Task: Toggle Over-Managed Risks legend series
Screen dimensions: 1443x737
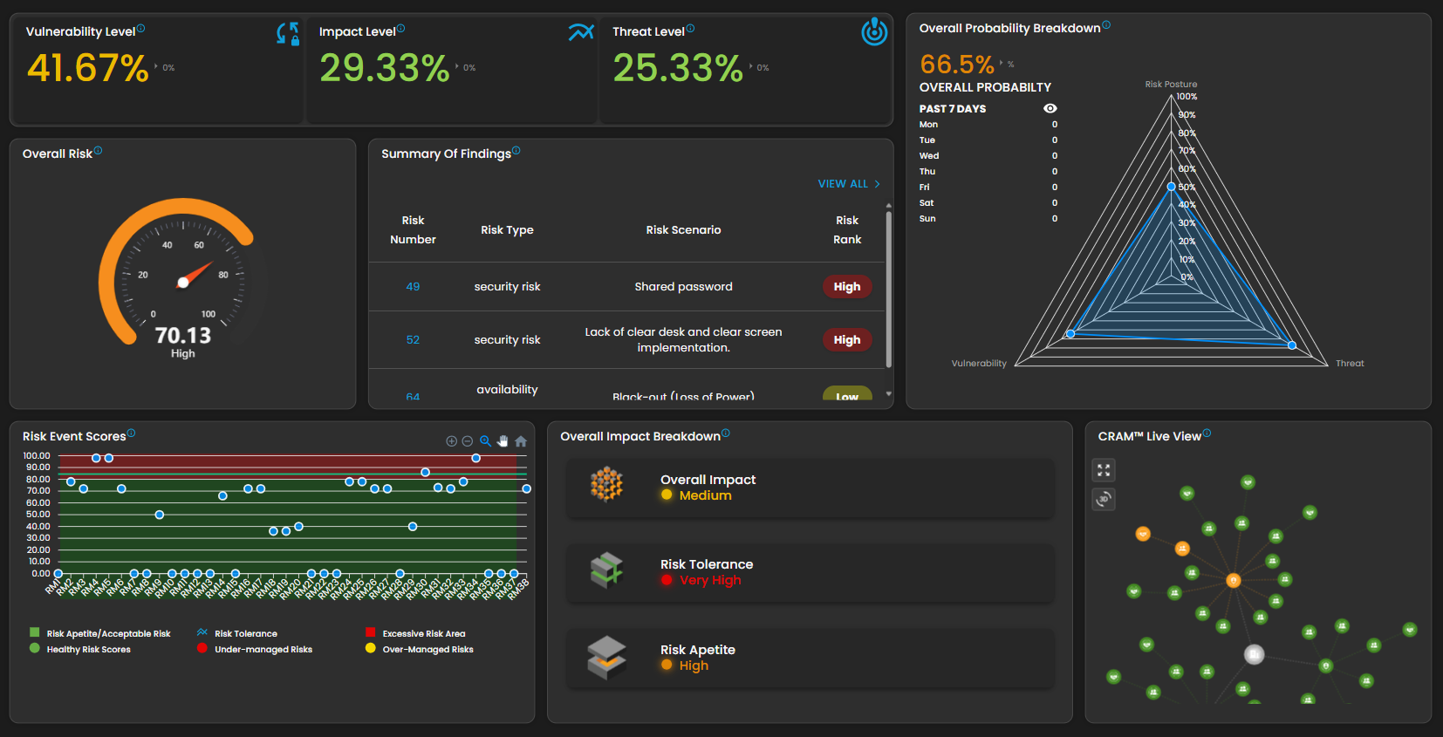Action: click(x=371, y=649)
